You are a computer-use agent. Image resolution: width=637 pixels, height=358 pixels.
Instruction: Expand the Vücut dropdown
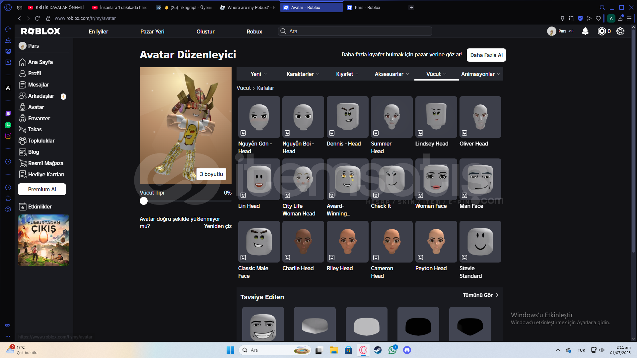(x=436, y=74)
